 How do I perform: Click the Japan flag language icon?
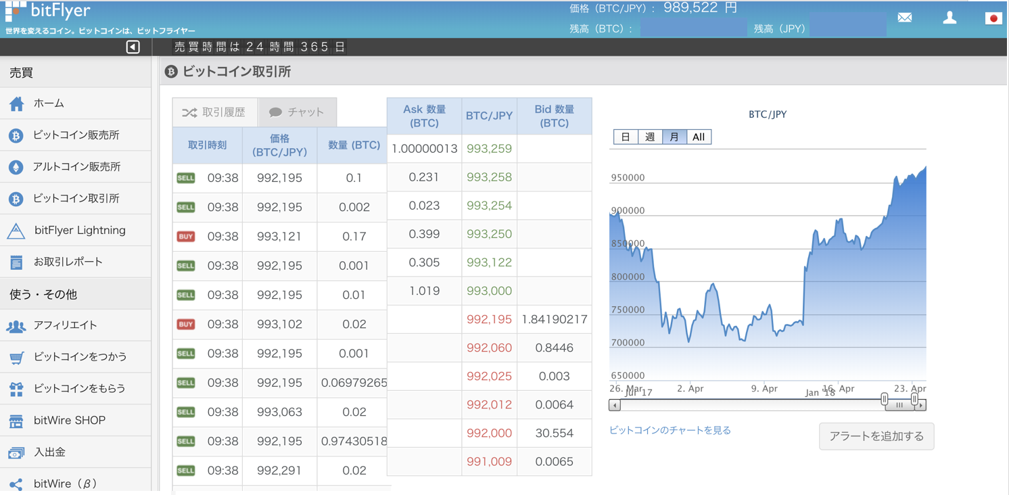[x=993, y=18]
